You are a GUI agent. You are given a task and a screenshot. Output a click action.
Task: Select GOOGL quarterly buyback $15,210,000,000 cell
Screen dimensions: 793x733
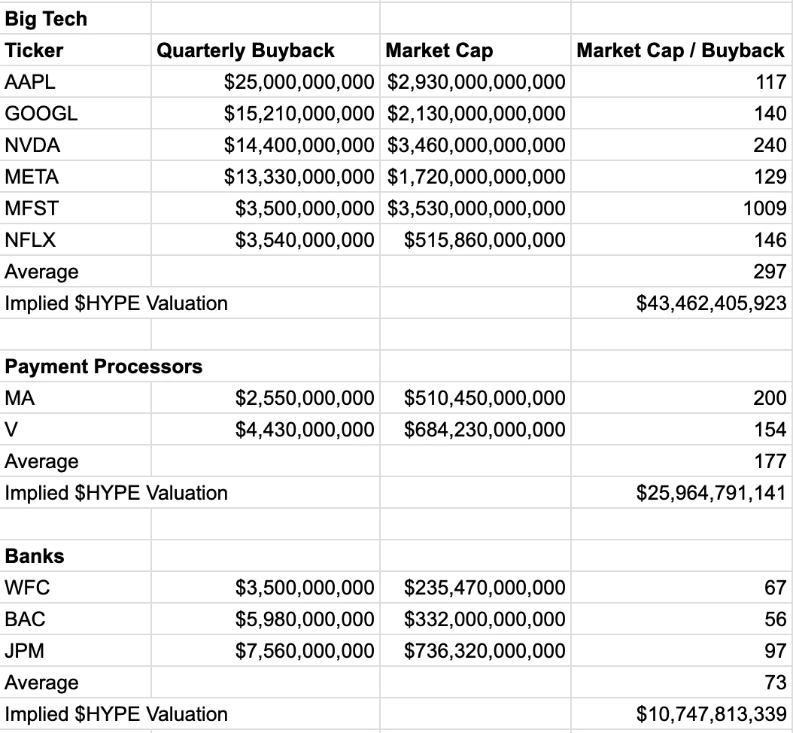click(299, 114)
